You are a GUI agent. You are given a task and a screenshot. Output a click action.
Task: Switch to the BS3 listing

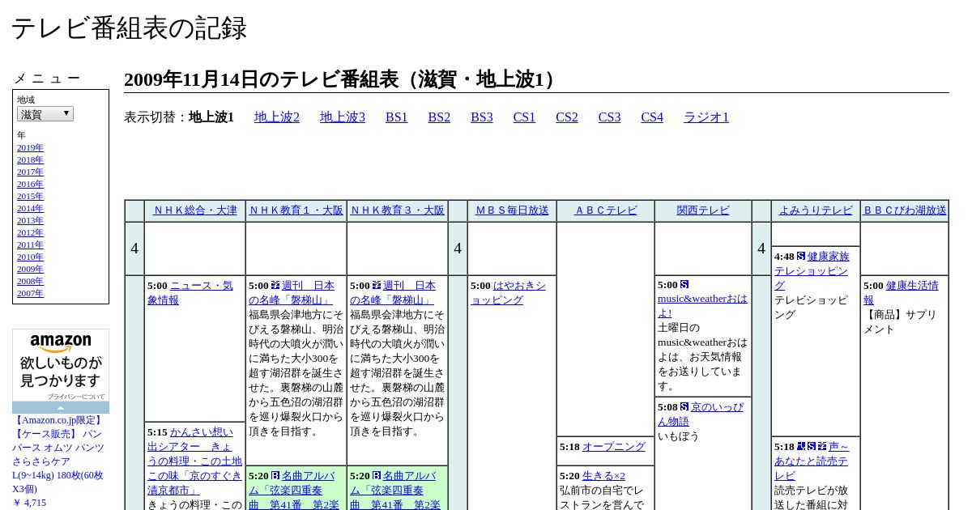tap(482, 117)
